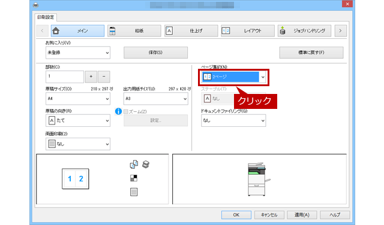The width and height of the screenshot is (384, 225).
Task: Open the ページ集約 2ページ dropdown
Action: tap(233, 77)
